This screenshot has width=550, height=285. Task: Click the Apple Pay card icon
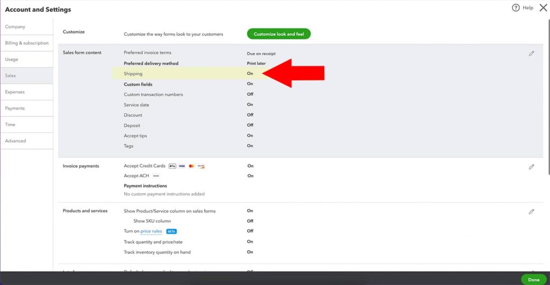172,166
